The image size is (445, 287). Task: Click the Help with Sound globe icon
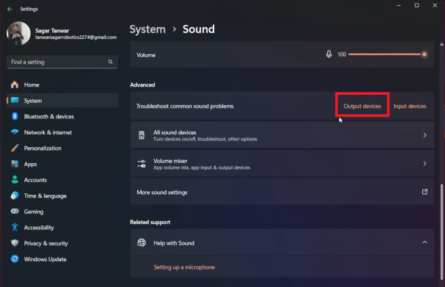point(141,243)
